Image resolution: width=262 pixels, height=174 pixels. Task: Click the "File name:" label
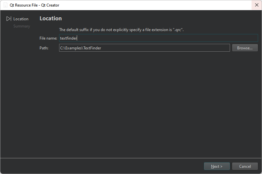tap(48, 38)
